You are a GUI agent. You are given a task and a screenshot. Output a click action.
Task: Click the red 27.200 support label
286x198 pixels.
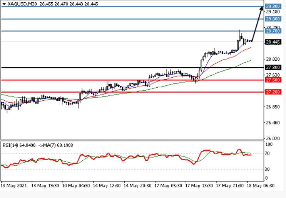(273, 92)
